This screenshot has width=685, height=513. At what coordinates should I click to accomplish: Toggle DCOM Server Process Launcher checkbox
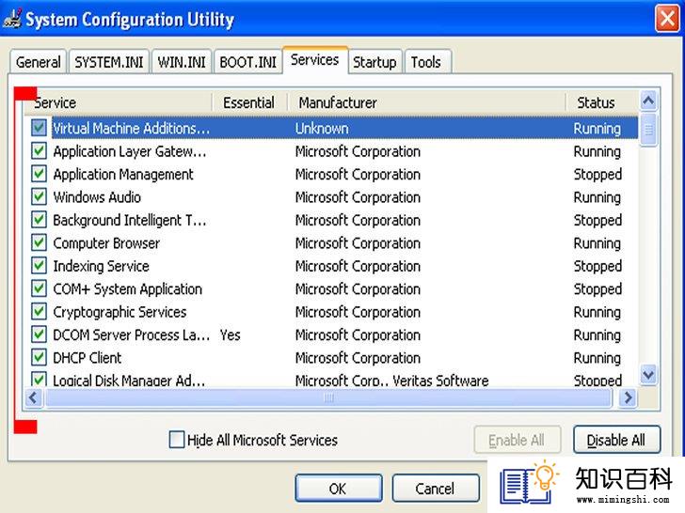click(x=39, y=334)
